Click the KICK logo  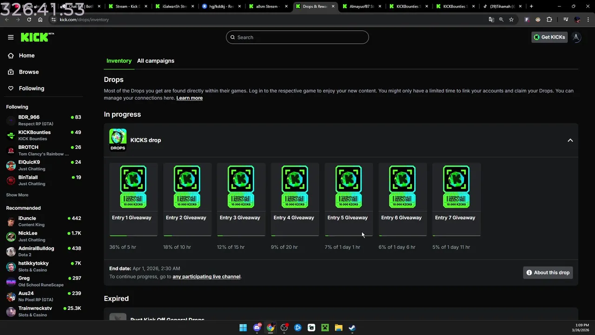tap(37, 37)
